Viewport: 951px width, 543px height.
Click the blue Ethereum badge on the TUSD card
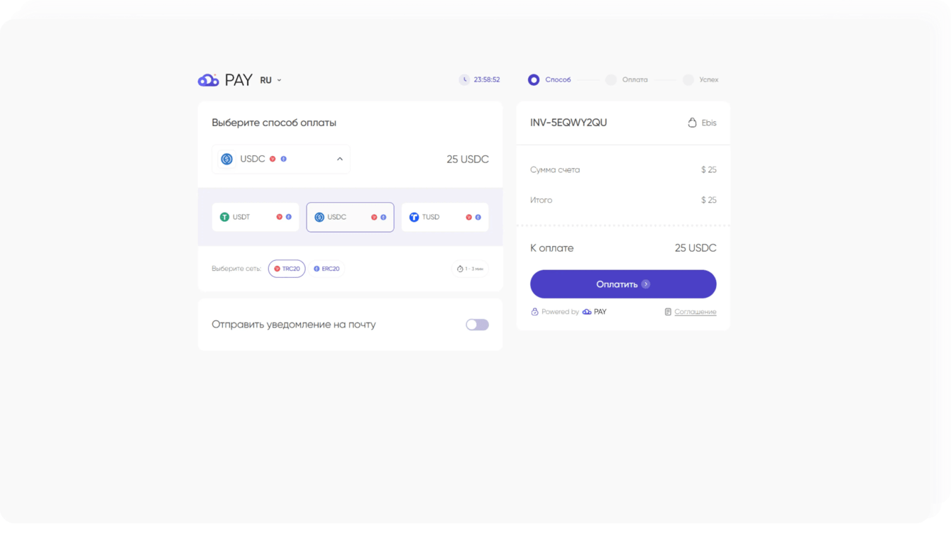[478, 217]
